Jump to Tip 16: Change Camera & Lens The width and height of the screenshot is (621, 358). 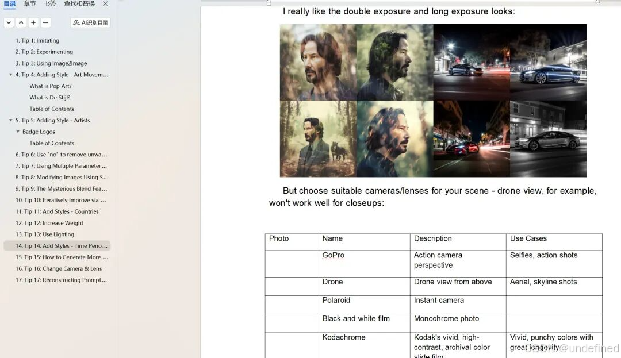[59, 269]
